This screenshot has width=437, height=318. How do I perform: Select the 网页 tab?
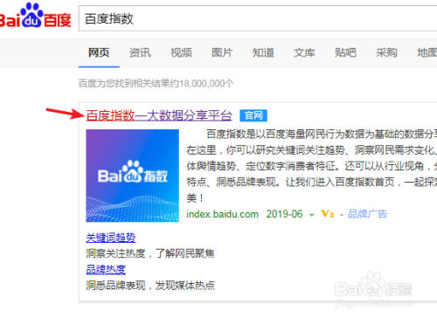[x=99, y=52]
